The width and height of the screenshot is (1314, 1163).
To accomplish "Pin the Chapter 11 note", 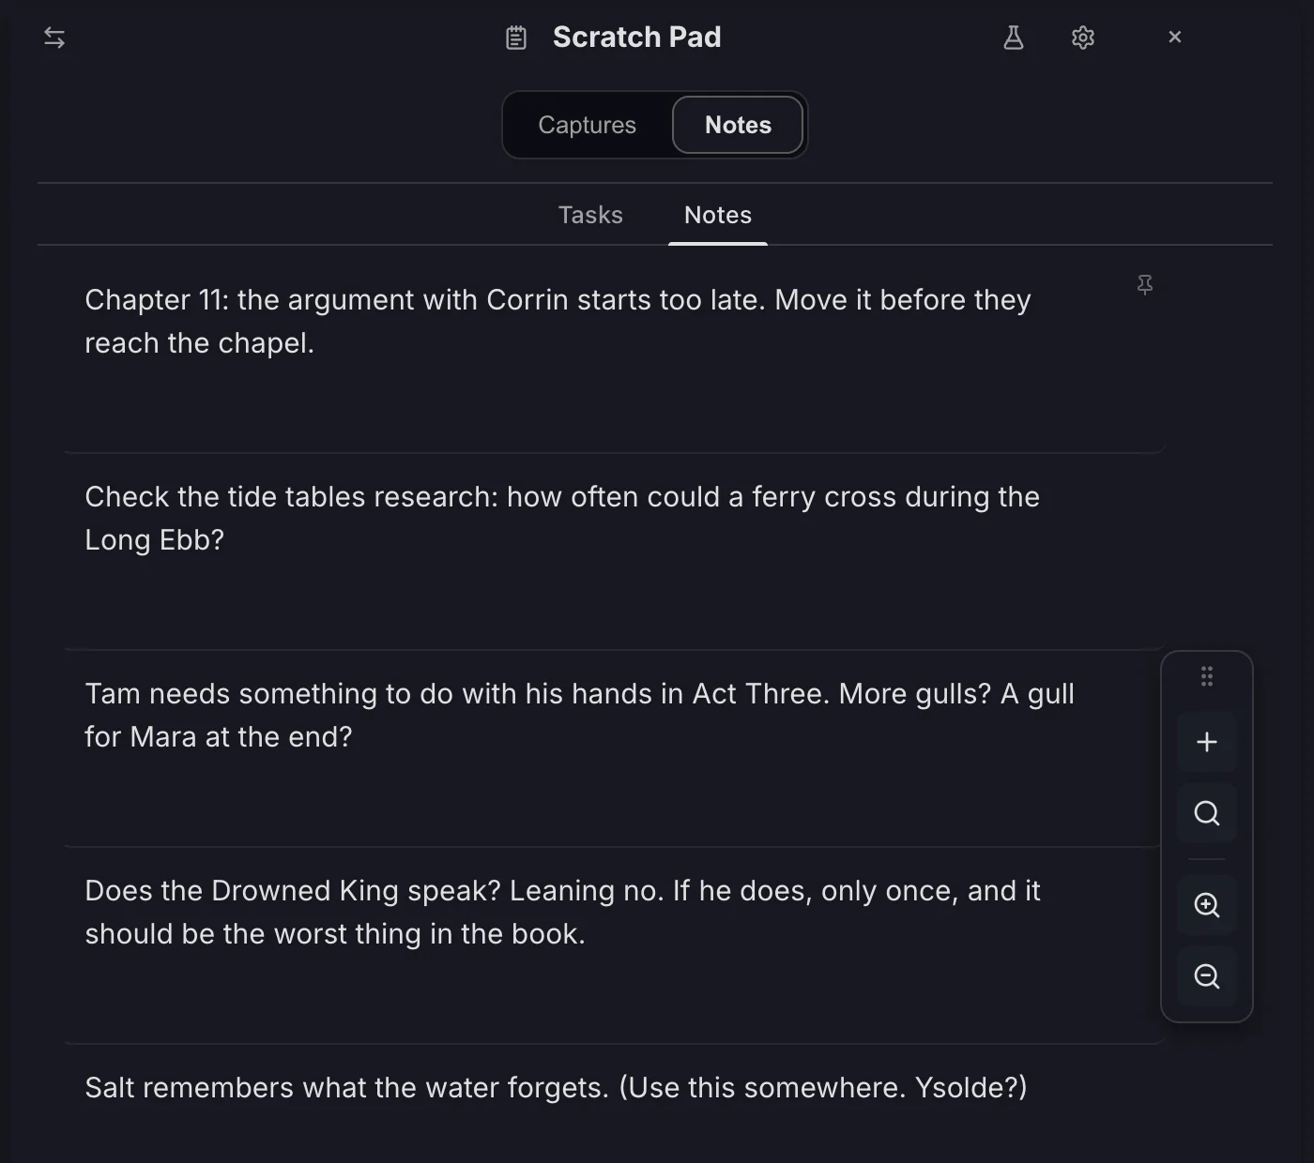I will point(1145,285).
